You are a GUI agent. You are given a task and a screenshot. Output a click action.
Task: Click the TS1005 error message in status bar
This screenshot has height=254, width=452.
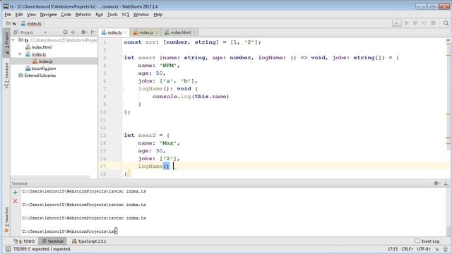42,249
